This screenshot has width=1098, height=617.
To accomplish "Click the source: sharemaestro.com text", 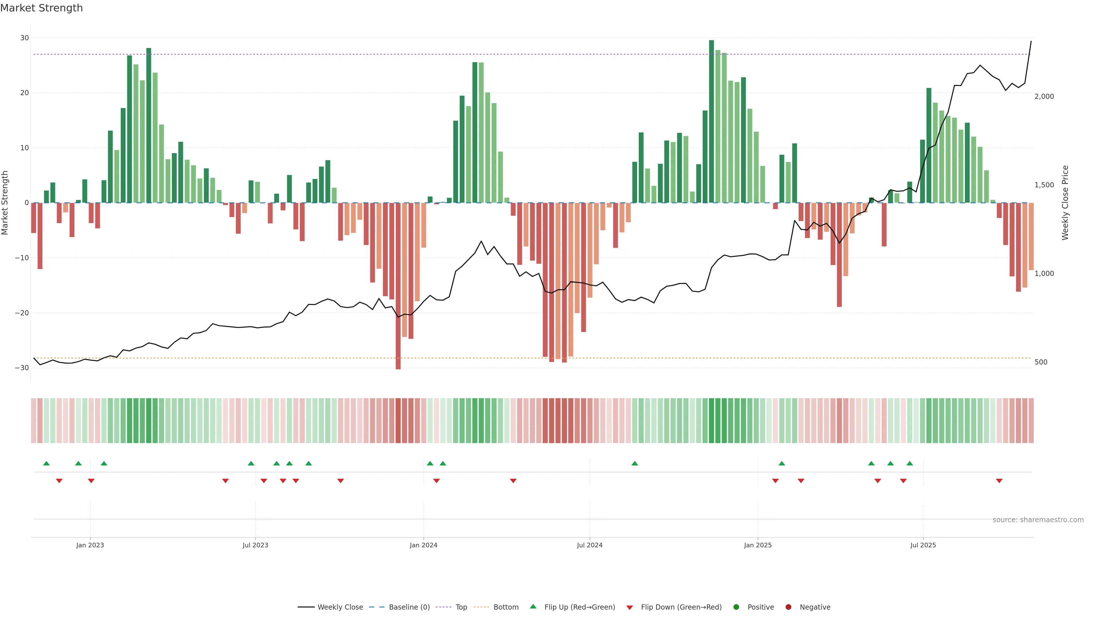I will coord(1038,520).
